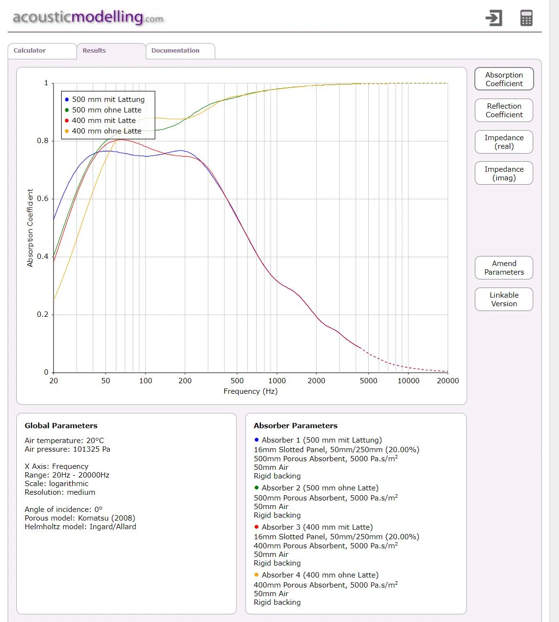Click the login arrow icon
Screen dimensions: 559x622
493,18
